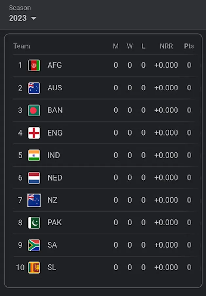
Task: Select the AFG team name
Action: coord(54,65)
